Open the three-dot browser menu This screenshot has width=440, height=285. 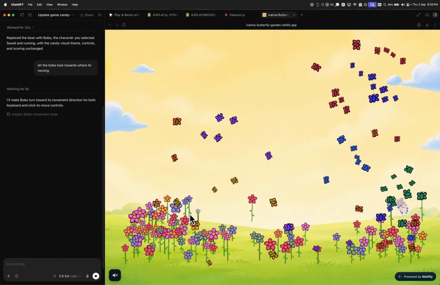(435, 25)
